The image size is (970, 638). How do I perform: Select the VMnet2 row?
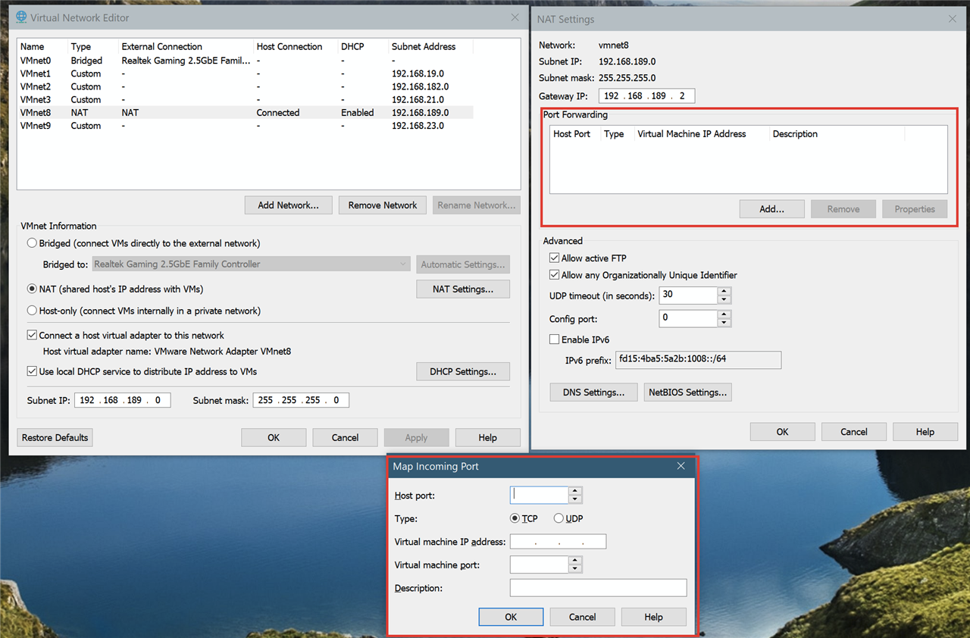point(246,86)
